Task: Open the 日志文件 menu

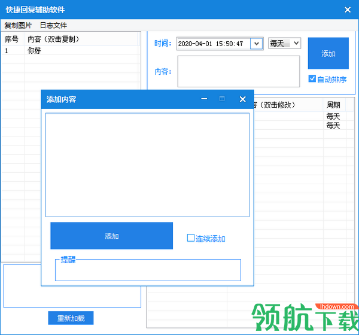Action: pyautogui.click(x=53, y=25)
